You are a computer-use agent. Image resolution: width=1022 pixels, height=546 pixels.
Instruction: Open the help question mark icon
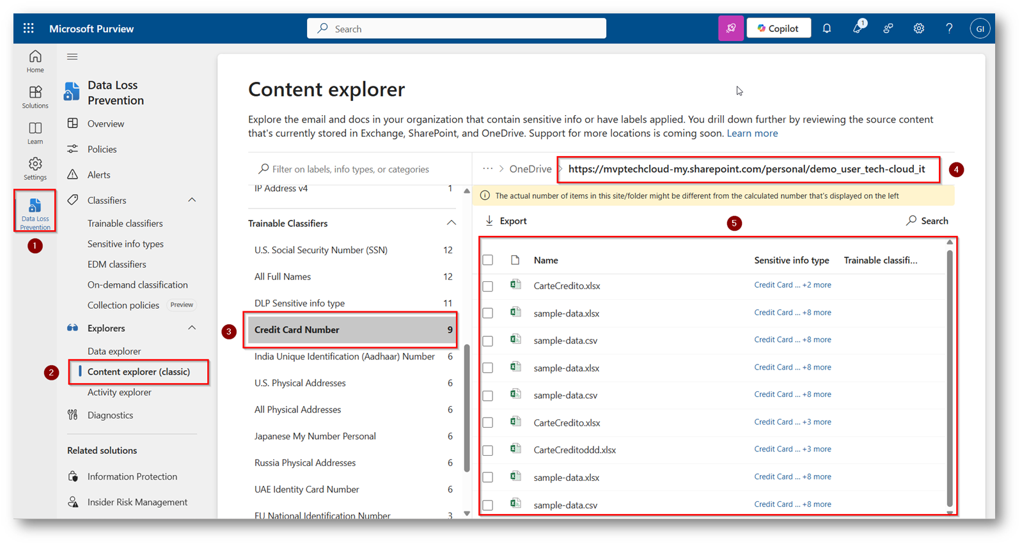pyautogui.click(x=949, y=28)
